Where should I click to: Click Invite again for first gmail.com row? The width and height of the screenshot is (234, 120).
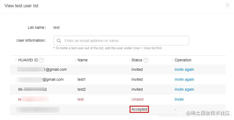tap(184, 69)
